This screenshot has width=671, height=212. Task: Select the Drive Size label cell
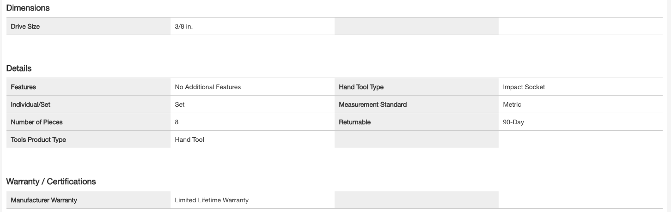(25, 26)
